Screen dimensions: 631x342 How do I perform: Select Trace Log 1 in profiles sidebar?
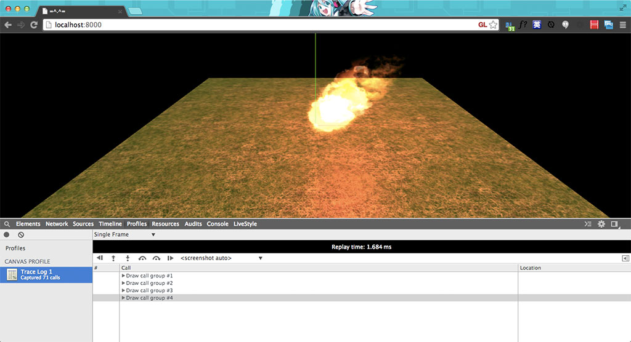coord(46,274)
